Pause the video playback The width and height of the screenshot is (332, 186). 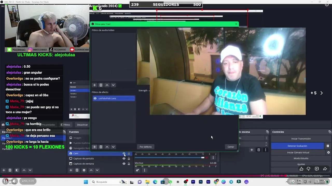[6, 181]
